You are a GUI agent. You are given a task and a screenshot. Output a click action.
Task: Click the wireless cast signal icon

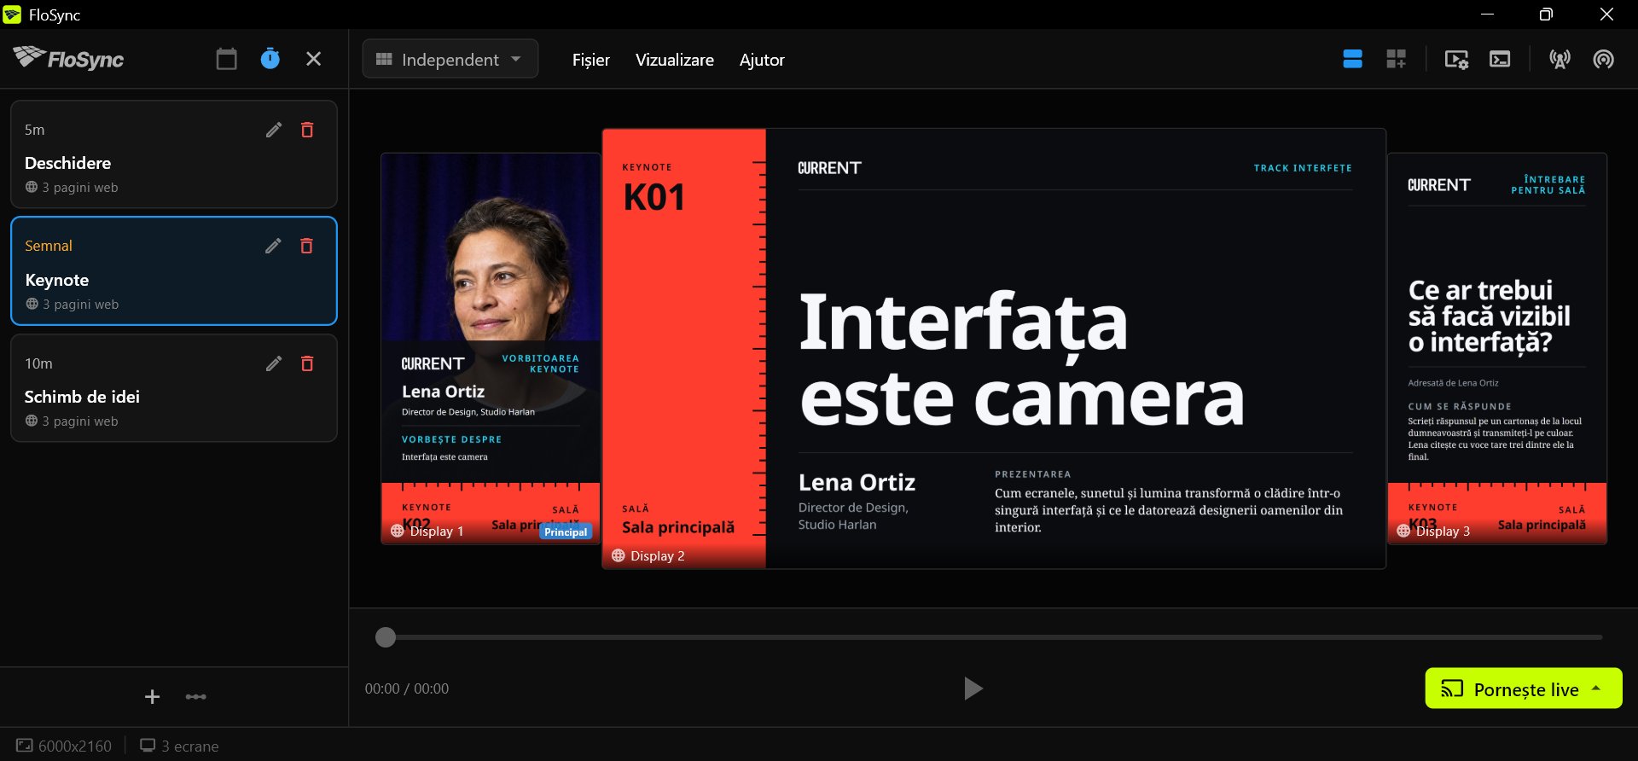pyautogui.click(x=1603, y=59)
